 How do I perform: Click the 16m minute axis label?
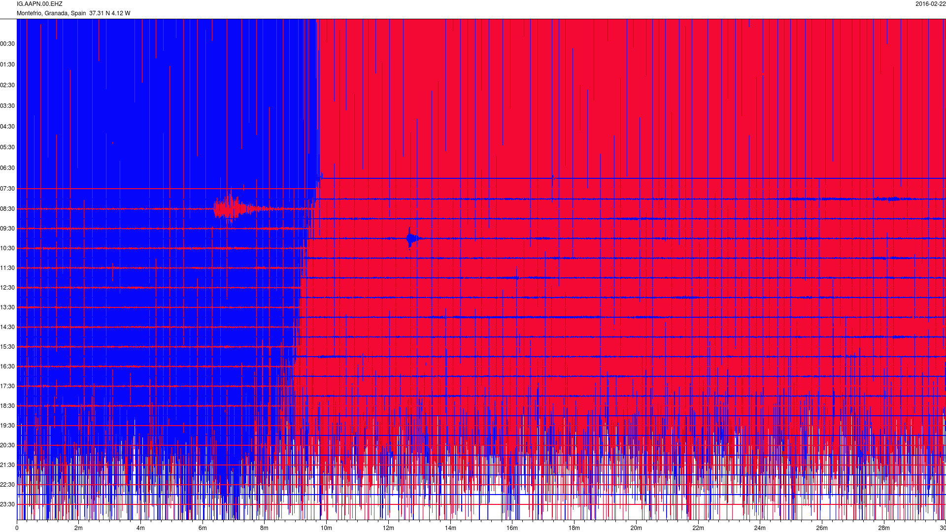512,528
